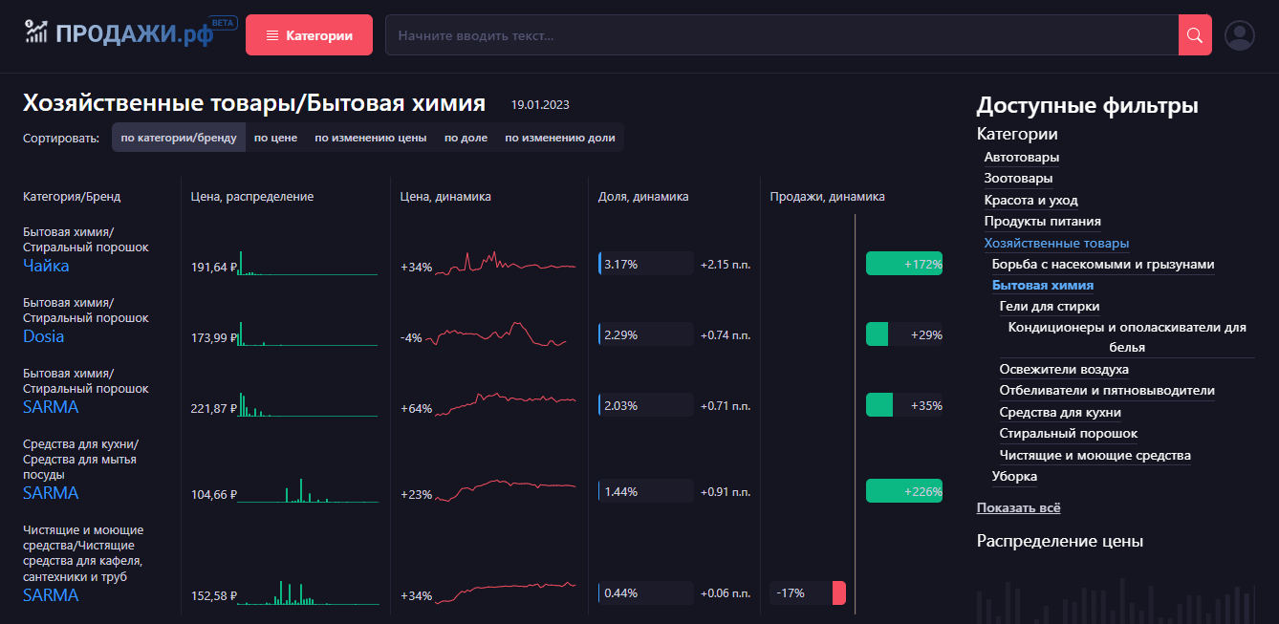Select sorting по изменению цены
1279x624 pixels.
[x=371, y=138]
